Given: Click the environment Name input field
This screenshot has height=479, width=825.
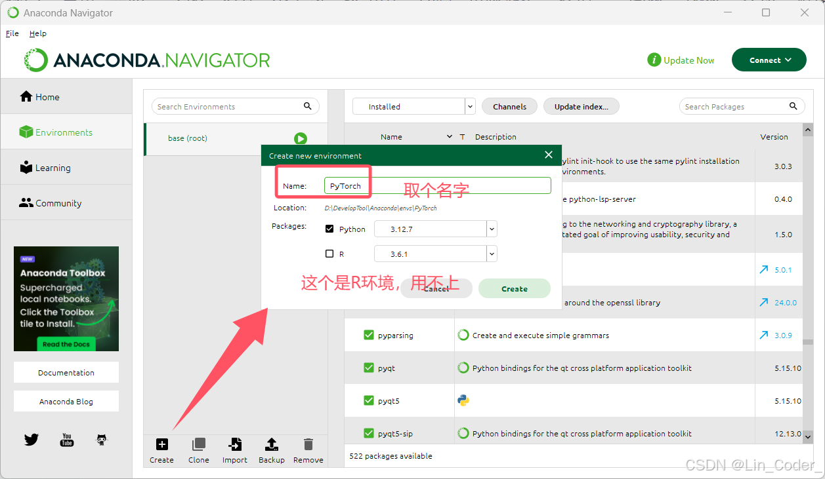Looking at the screenshot, I should pyautogui.click(x=438, y=185).
